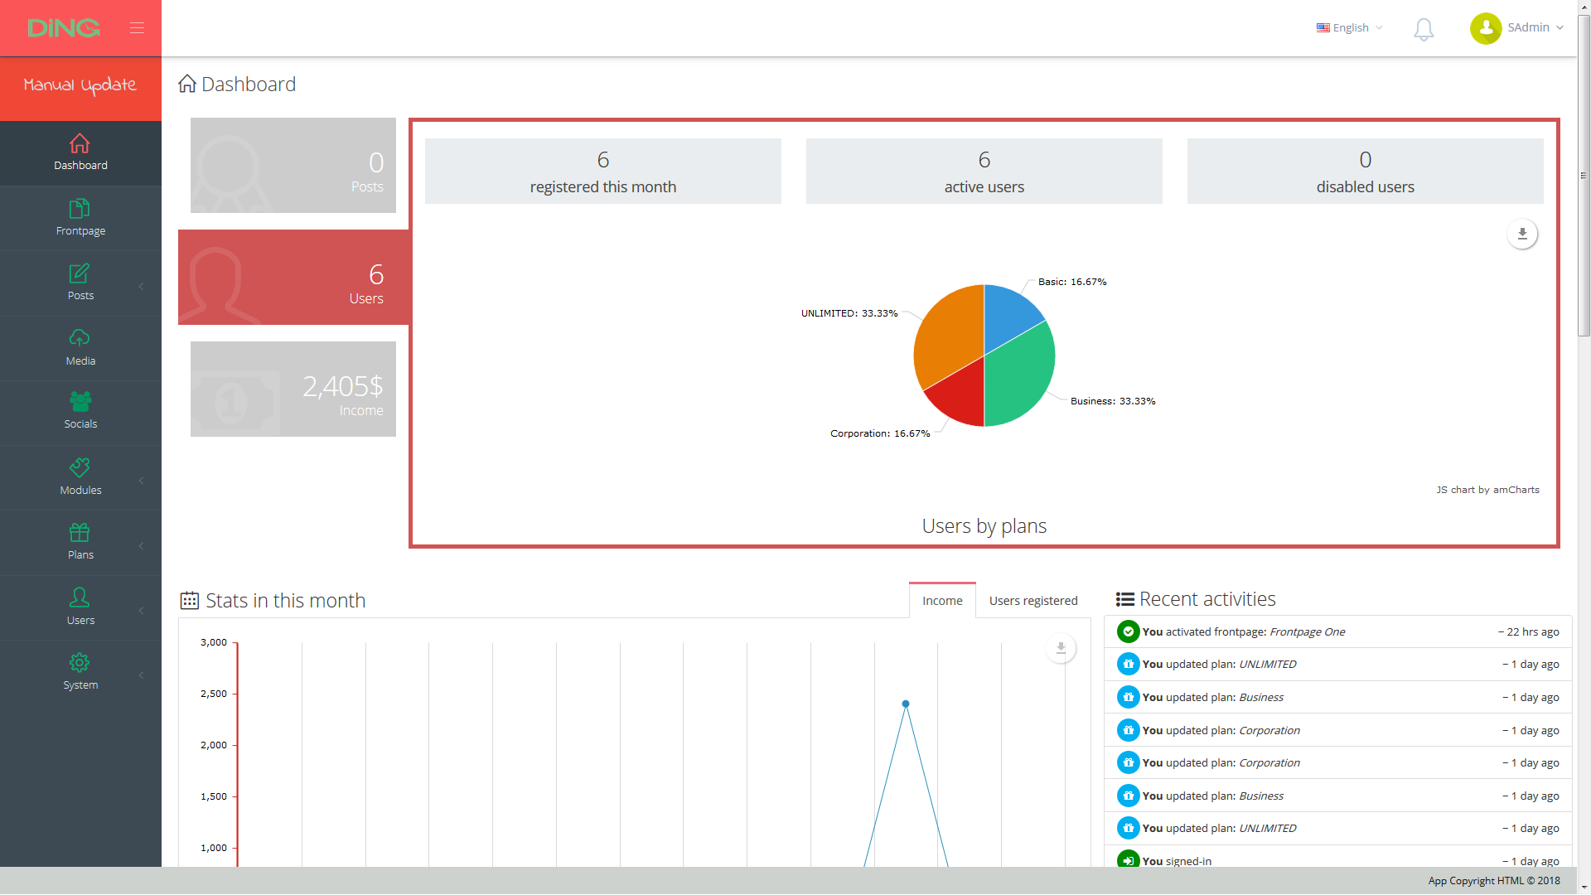Click the Manual Update button

[80, 86]
